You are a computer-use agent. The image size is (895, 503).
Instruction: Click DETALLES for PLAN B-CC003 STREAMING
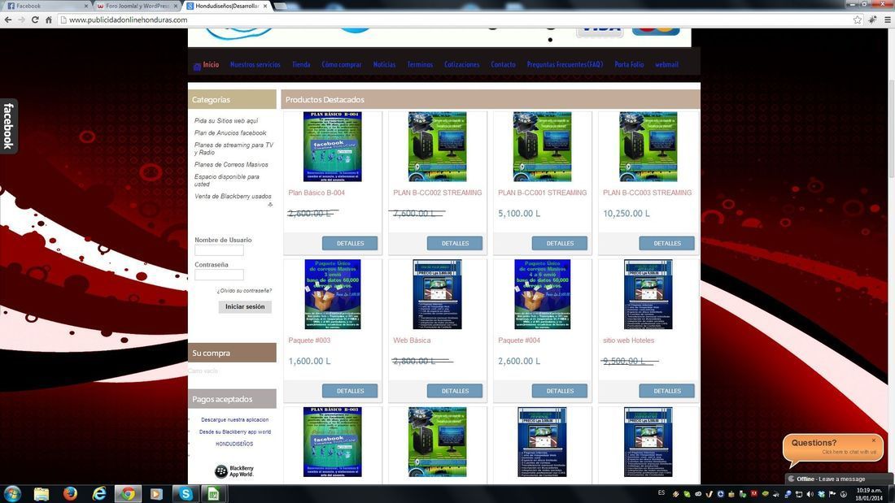(x=666, y=244)
